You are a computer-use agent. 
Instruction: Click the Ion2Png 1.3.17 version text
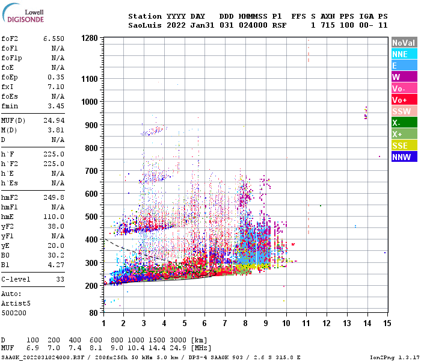tap(395, 357)
